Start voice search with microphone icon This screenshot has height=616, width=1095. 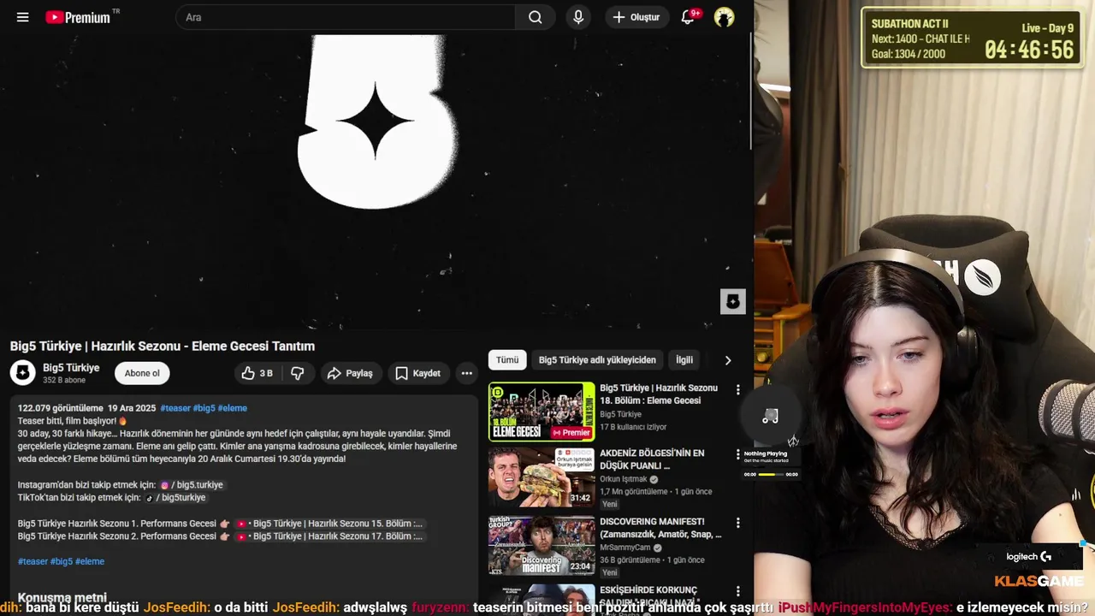pos(578,17)
